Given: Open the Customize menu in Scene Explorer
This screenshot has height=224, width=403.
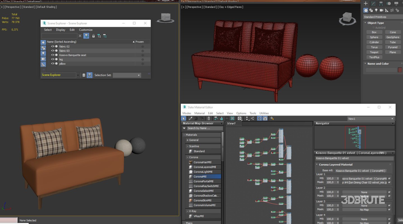Looking at the screenshot, I should [86, 30].
